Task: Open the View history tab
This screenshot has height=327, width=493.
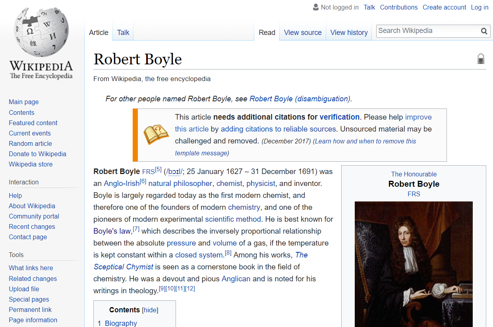Action: click(x=349, y=33)
